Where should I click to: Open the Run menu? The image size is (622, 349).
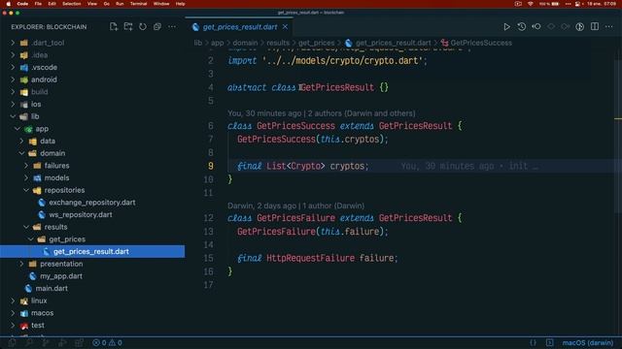click(x=120, y=4)
